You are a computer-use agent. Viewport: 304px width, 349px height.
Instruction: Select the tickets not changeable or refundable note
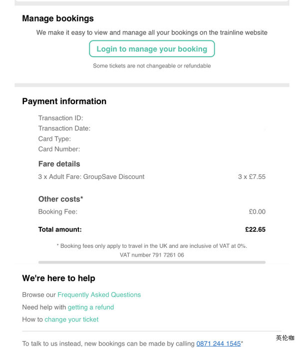tap(152, 66)
